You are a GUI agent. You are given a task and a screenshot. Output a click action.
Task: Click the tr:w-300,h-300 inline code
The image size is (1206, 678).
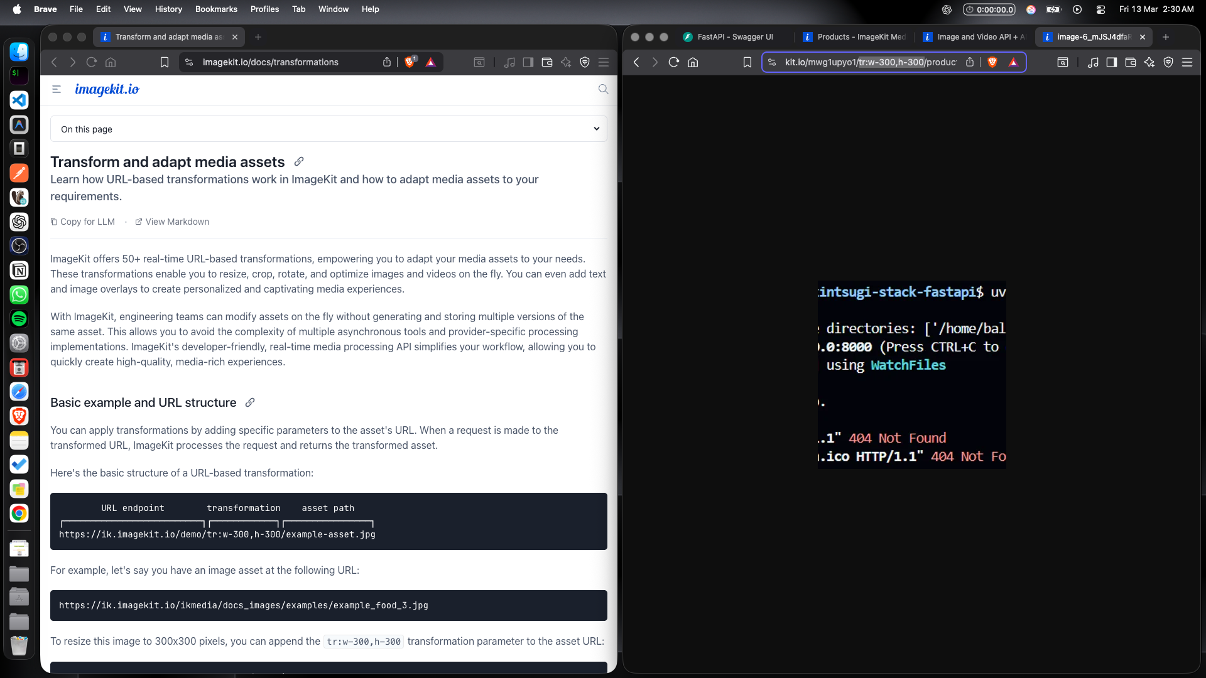pyautogui.click(x=364, y=642)
